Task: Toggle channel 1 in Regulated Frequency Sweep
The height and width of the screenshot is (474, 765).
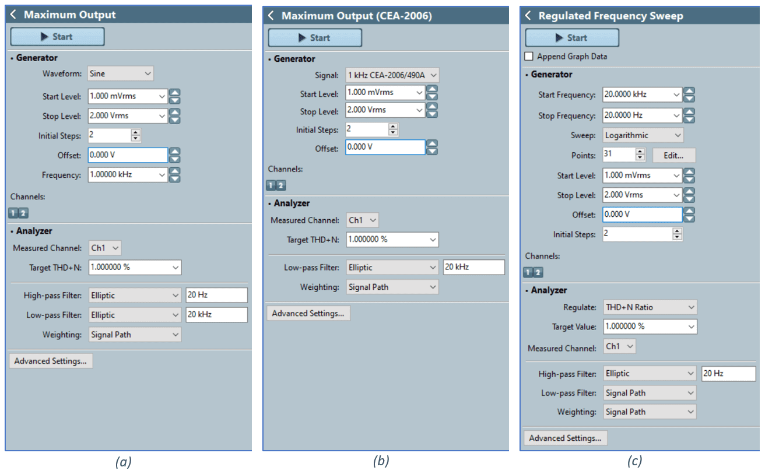Action: [x=528, y=272]
